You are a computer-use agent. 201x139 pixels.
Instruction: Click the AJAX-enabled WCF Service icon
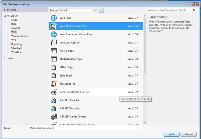click(54, 92)
